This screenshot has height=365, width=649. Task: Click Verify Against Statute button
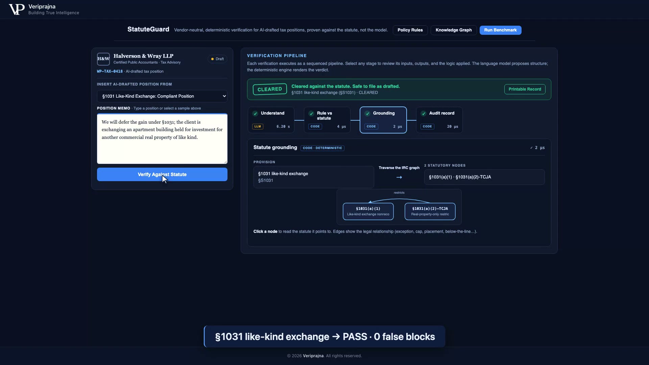pyautogui.click(x=162, y=174)
